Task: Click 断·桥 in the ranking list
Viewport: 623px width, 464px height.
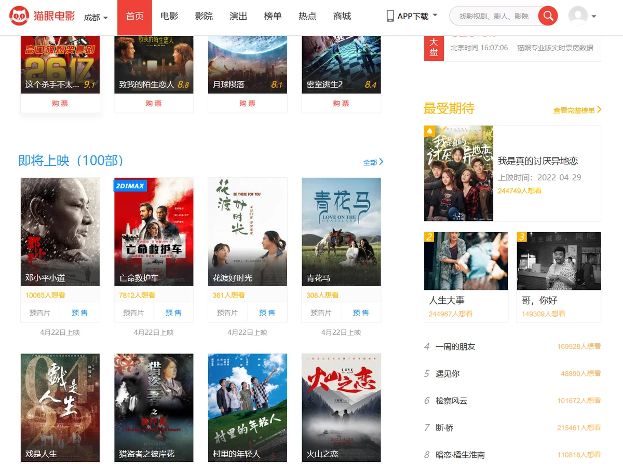Action: tap(445, 428)
